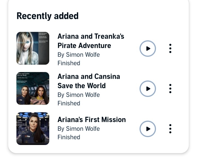View author Simon Wolfe under First Mission
197x163 pixels.
click(x=79, y=129)
